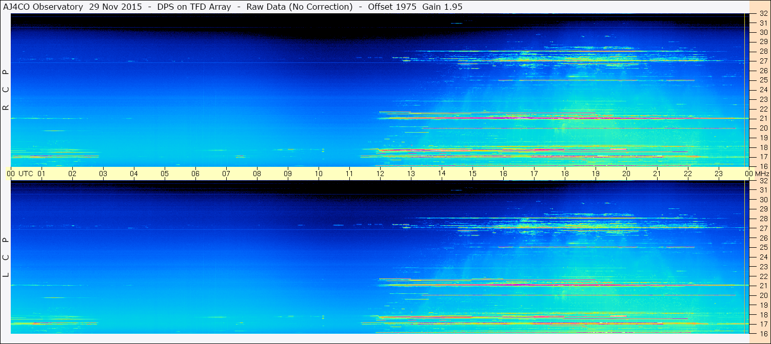Click the 32 MHz tick in RCP panel
Viewport: 771px width, 344px height.
(x=763, y=14)
